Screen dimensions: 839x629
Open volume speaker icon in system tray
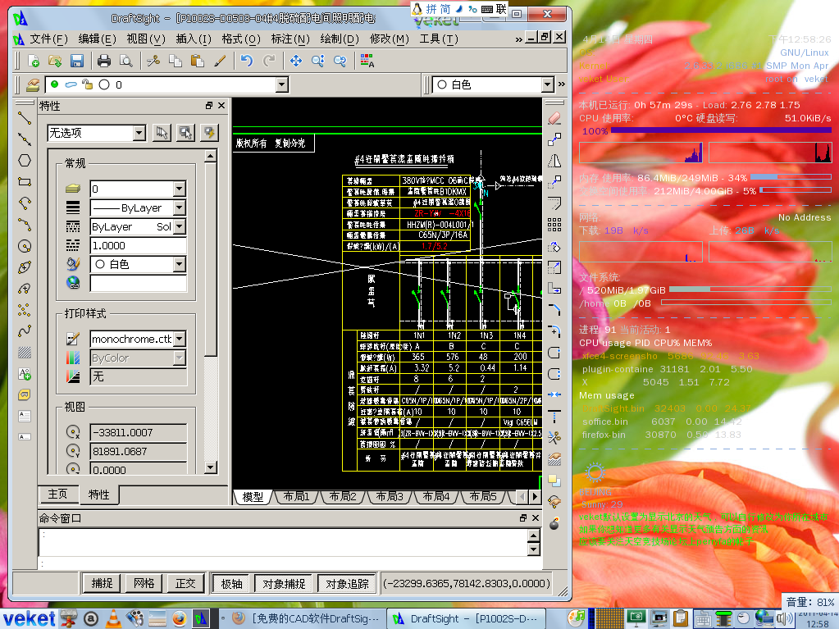pos(785,619)
